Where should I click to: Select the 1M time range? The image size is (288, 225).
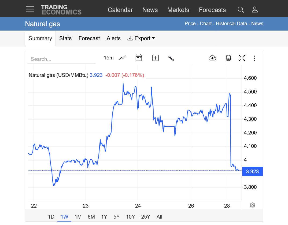(78, 217)
